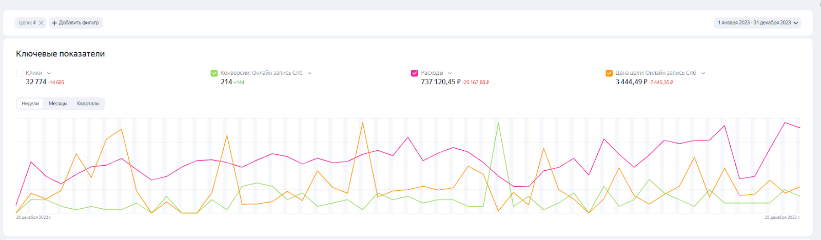Open the date range picker for 2023
Screen dimensions: 821x240
pos(757,23)
